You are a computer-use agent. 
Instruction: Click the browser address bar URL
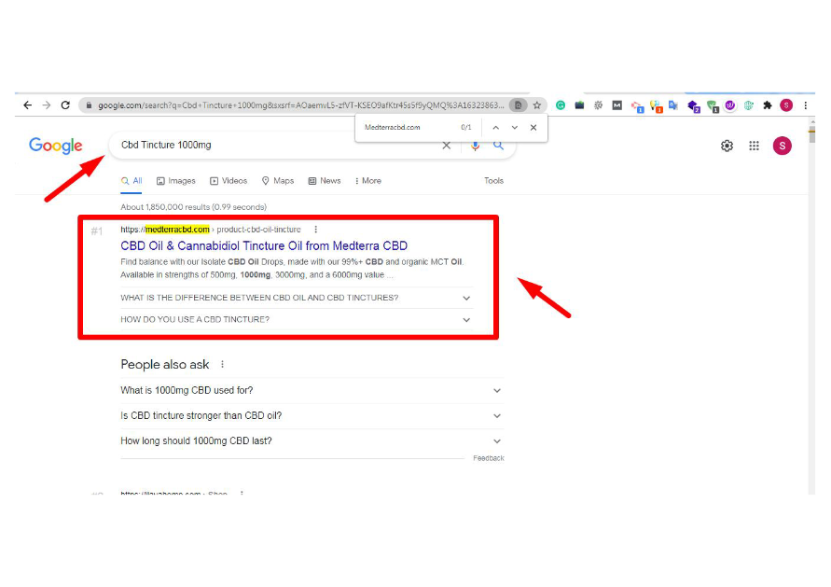coord(301,105)
